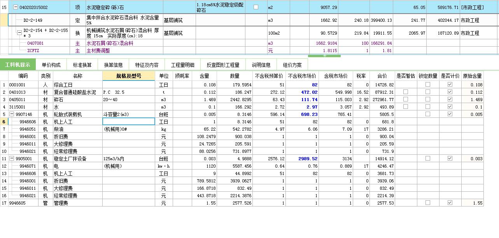Click the P.C 32.5 specification cell
499x238 pixels.
click(x=129, y=92)
